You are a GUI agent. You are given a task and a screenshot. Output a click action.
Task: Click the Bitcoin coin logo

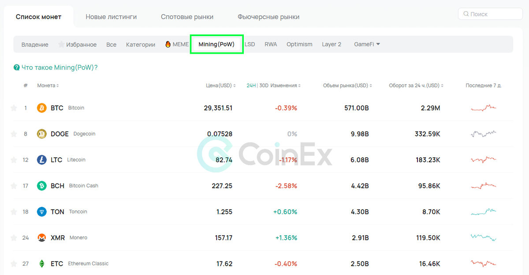pyautogui.click(x=42, y=108)
